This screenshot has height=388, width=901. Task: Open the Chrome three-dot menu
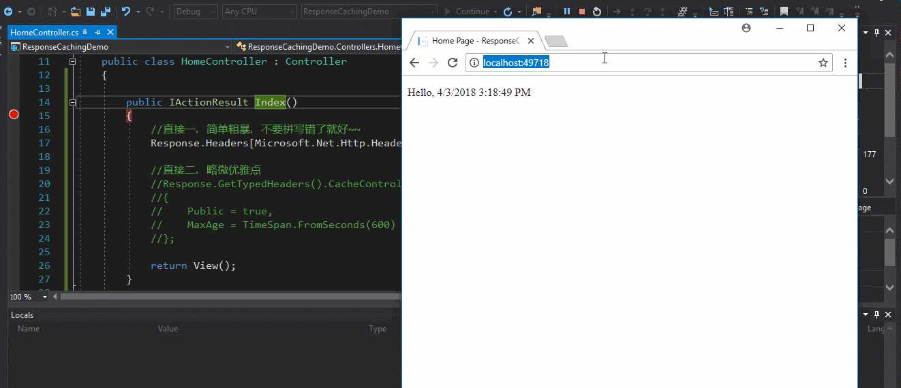[x=845, y=63]
